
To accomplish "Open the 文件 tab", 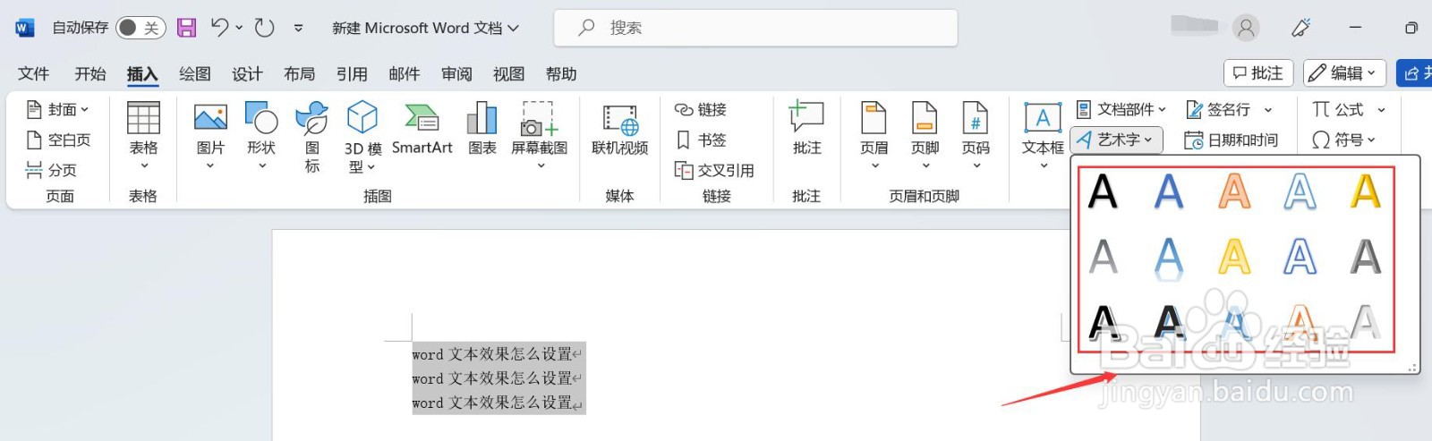I will click(33, 73).
